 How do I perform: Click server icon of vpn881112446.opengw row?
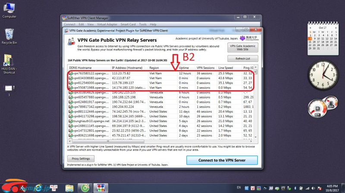pyautogui.click(x=71, y=111)
